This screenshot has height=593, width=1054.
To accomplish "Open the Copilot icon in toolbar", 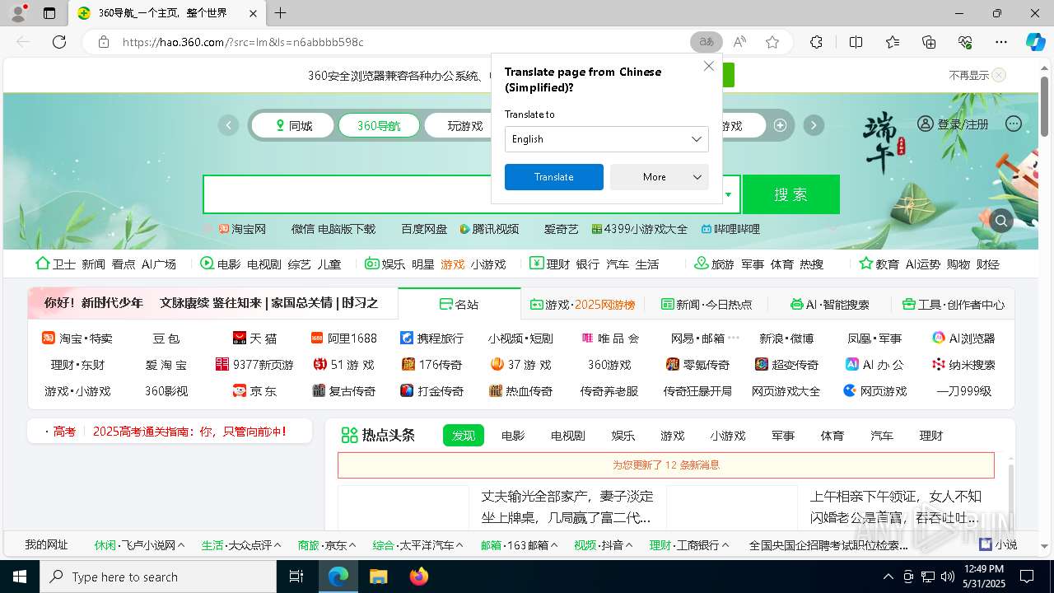I will (1035, 42).
